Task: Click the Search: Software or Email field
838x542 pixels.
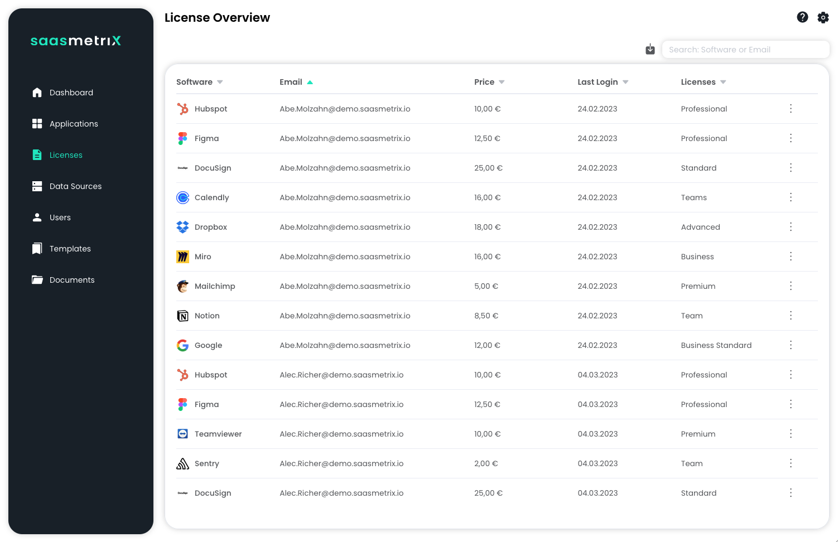Action: tap(745, 49)
